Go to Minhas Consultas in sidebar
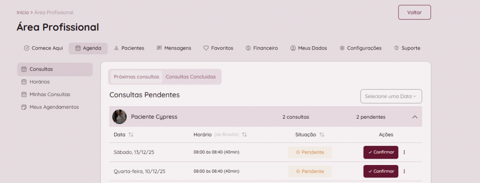 click(50, 95)
